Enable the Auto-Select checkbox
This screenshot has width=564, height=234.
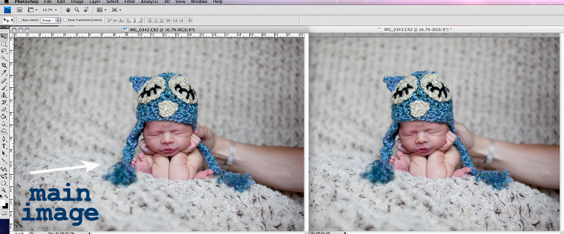point(20,20)
